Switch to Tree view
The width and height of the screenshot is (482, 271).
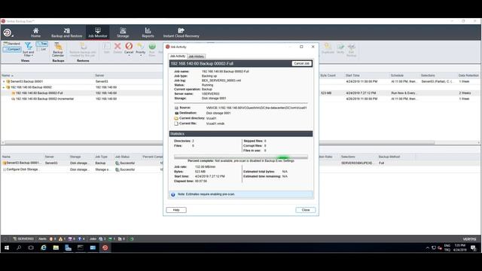pyautogui.click(x=42, y=44)
